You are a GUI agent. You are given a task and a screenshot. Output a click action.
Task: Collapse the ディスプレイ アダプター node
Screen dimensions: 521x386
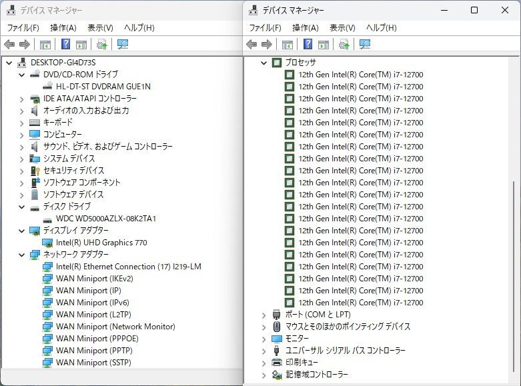tap(22, 231)
